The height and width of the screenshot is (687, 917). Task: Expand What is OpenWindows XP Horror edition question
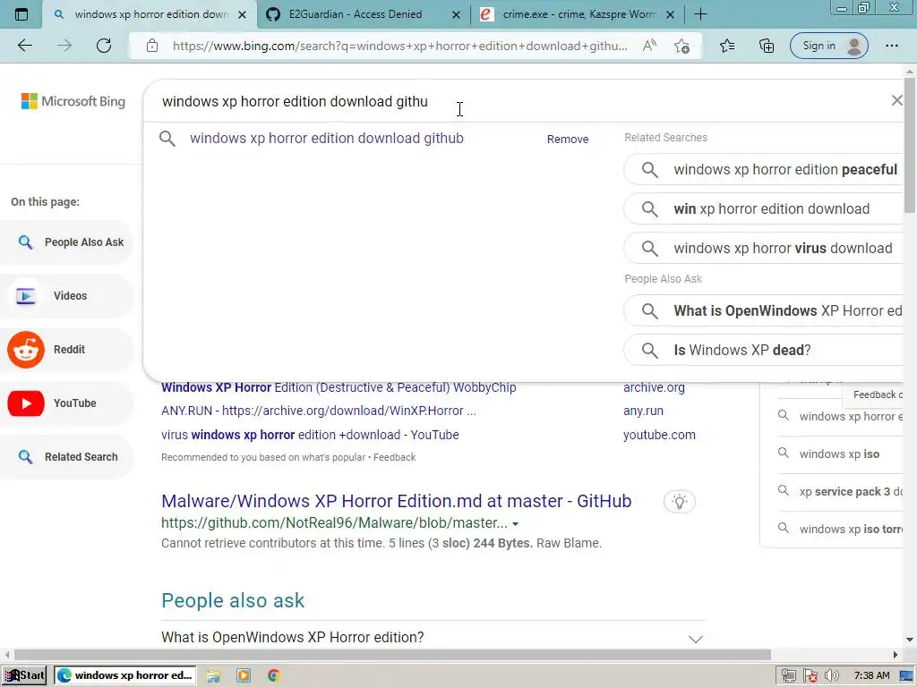[x=433, y=637]
